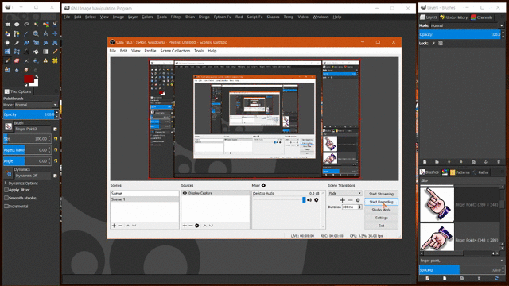Click the OBS Exit button
Screen dimensions: 509x286
(x=381, y=226)
